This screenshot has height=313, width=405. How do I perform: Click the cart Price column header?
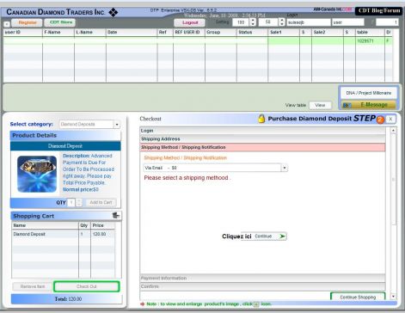pos(102,225)
